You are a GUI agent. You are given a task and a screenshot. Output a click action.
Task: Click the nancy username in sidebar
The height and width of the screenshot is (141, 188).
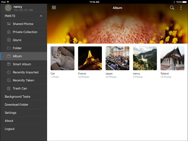[x=18, y=7]
